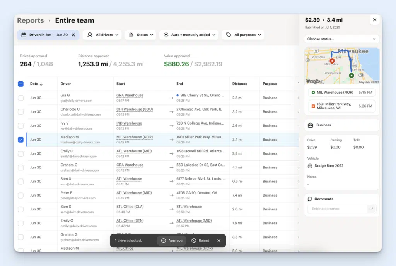
Task: Click the Comments speech bubble icon
Action: (x=311, y=199)
